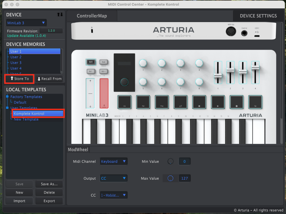The height and width of the screenshot is (214, 286).
Task: Select the Pad pad
Action: tap(143, 102)
